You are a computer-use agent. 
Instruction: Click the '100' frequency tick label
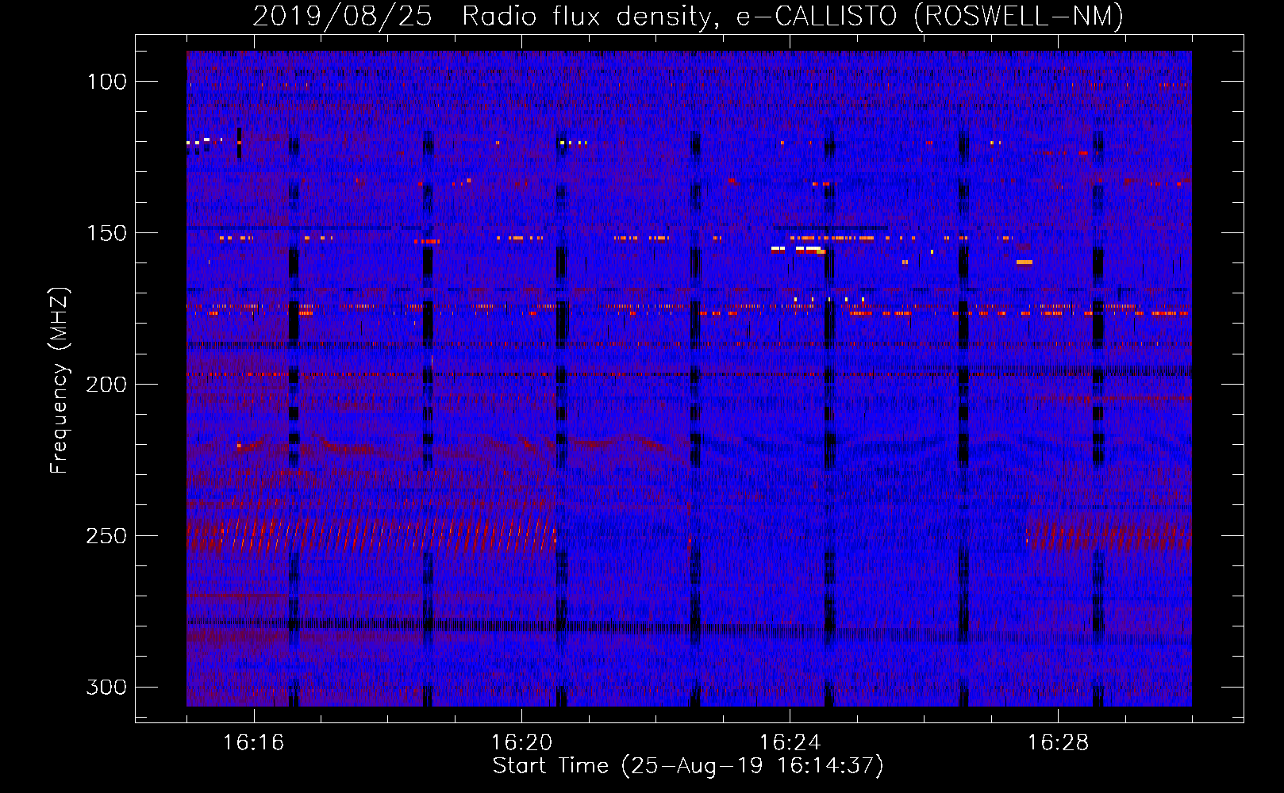[106, 82]
